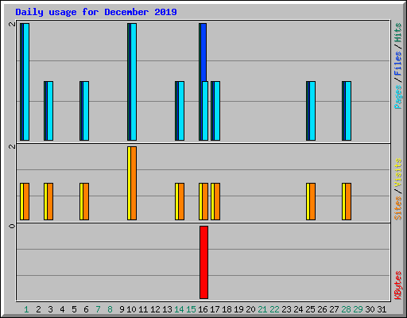The width and height of the screenshot is (407, 318).
Task: Click the orange Sites bar for day 14
Action: (x=181, y=201)
